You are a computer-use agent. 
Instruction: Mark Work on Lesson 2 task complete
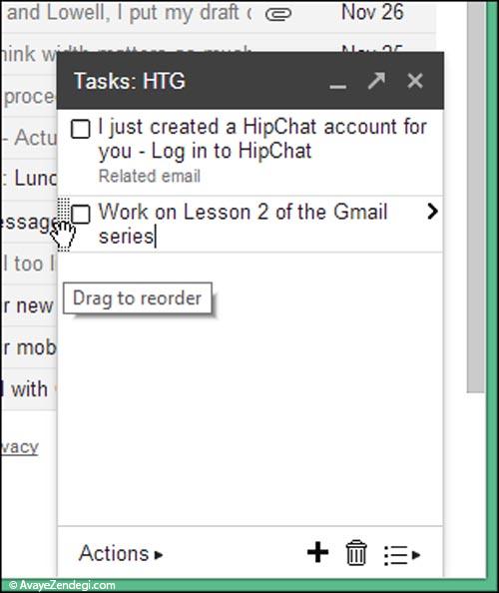tap(81, 215)
